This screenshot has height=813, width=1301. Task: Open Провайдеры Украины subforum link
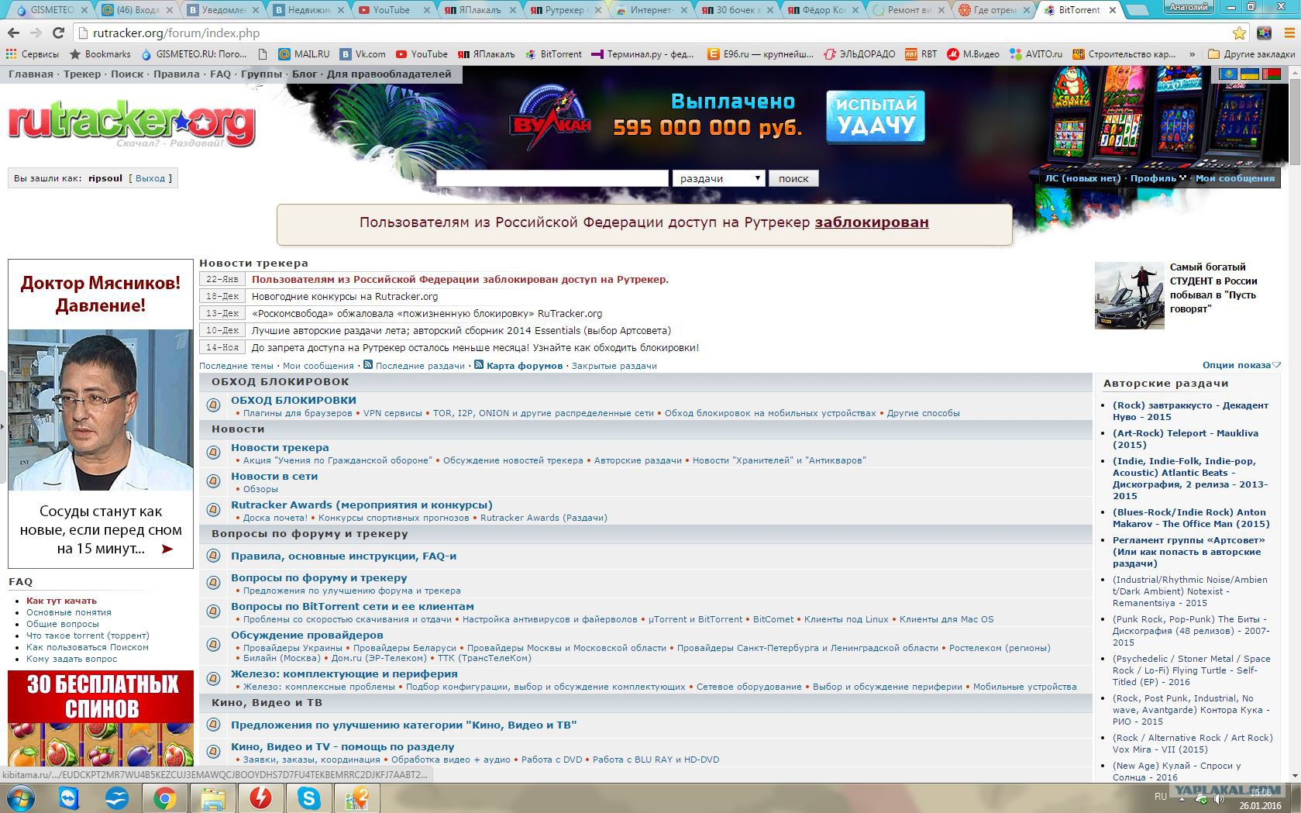coord(293,648)
